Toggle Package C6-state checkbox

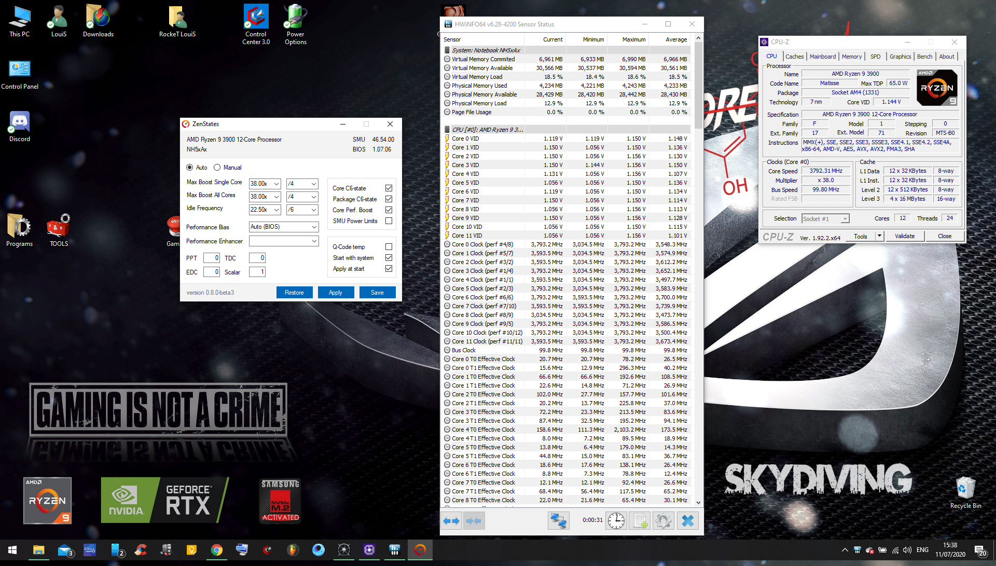click(x=389, y=199)
